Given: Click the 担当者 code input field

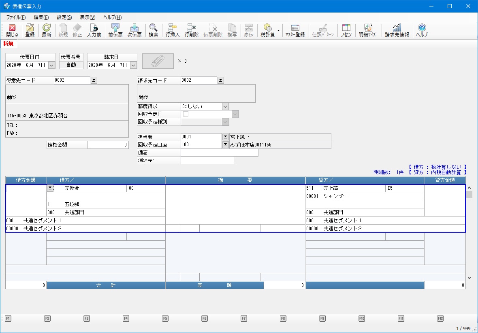Looking at the screenshot, I should [x=201, y=137].
